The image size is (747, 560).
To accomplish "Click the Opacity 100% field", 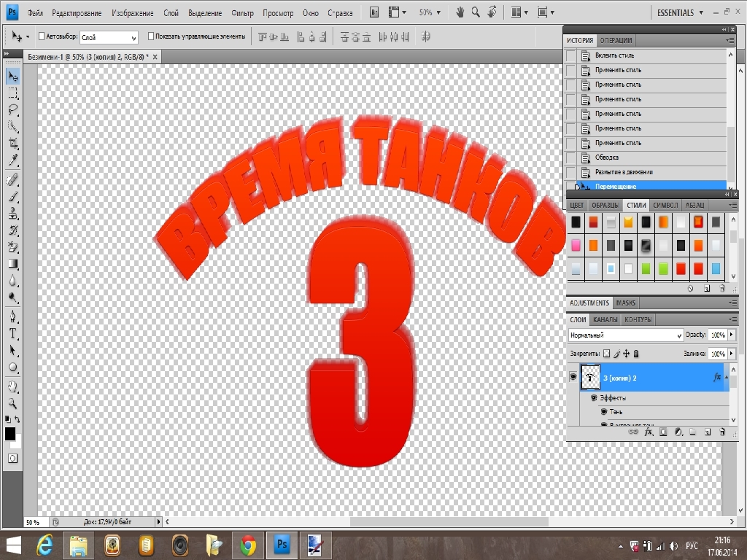I will pos(718,335).
